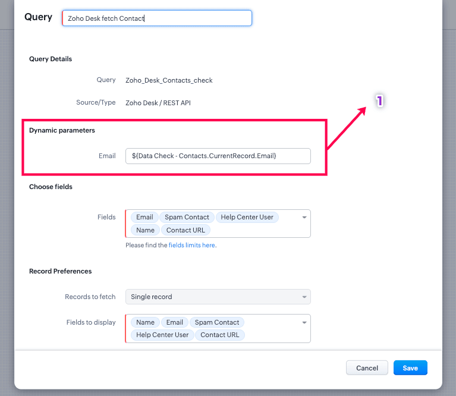Click the Query name input field
456x396 pixels.
point(157,18)
